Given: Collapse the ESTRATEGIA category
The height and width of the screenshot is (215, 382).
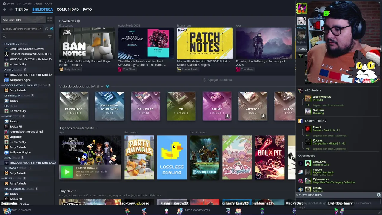Looking at the screenshot, I should (3, 96).
